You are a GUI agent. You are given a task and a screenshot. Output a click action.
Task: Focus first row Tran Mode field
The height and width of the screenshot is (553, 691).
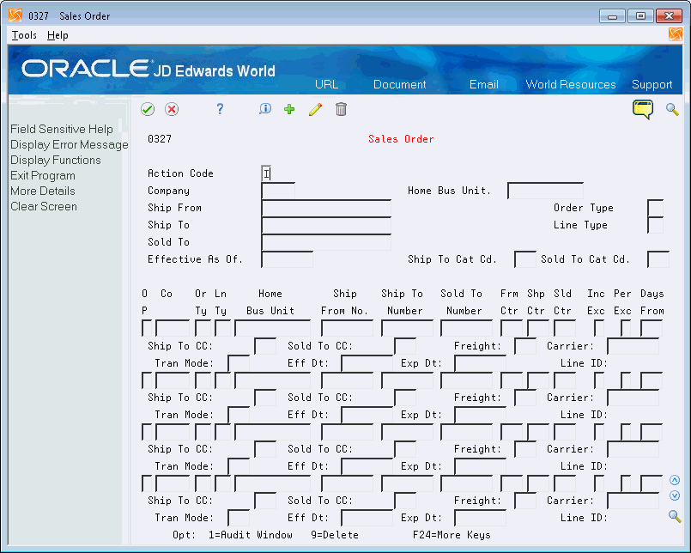coord(239,363)
